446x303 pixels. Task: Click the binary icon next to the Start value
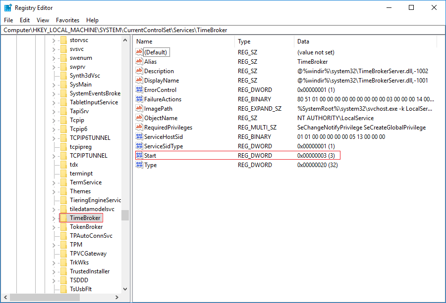tap(139, 156)
